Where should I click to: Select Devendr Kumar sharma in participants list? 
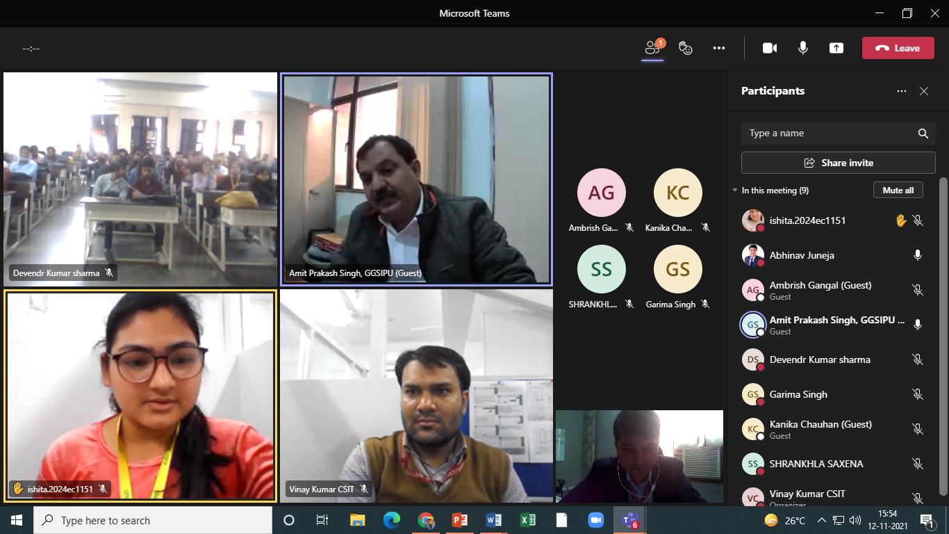click(x=820, y=359)
